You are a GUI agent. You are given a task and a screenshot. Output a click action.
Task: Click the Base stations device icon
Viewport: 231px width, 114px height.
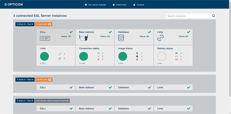(83, 38)
